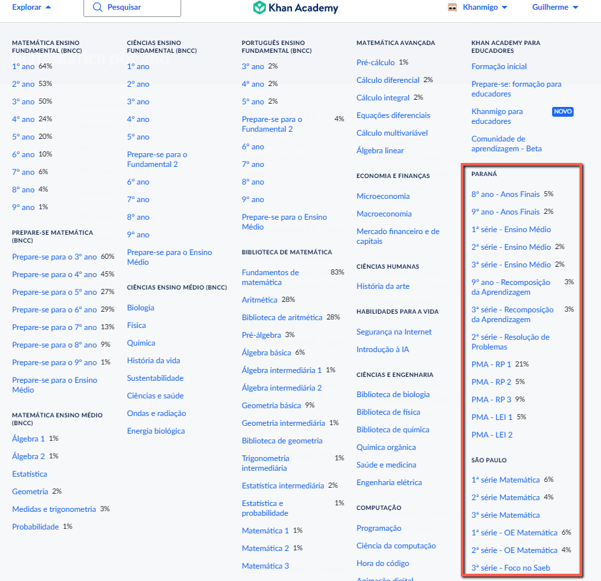This screenshot has height=581, width=601.
Task: Open 3ª série - Foco no Saeb
Action: point(510,568)
